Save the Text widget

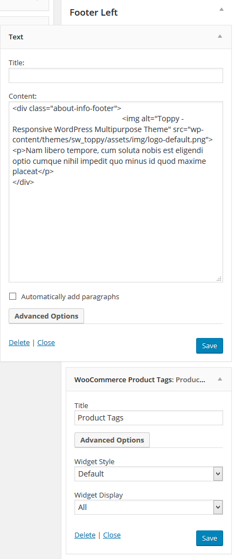(x=209, y=346)
